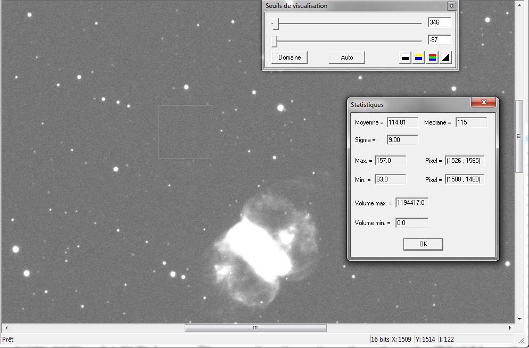The image size is (529, 348).
Task: Select the RGB rainbow palette icon
Action: click(x=432, y=57)
